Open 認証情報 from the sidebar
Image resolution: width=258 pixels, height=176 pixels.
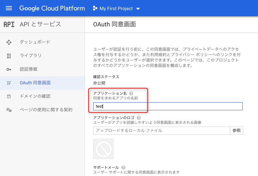coord(29,69)
